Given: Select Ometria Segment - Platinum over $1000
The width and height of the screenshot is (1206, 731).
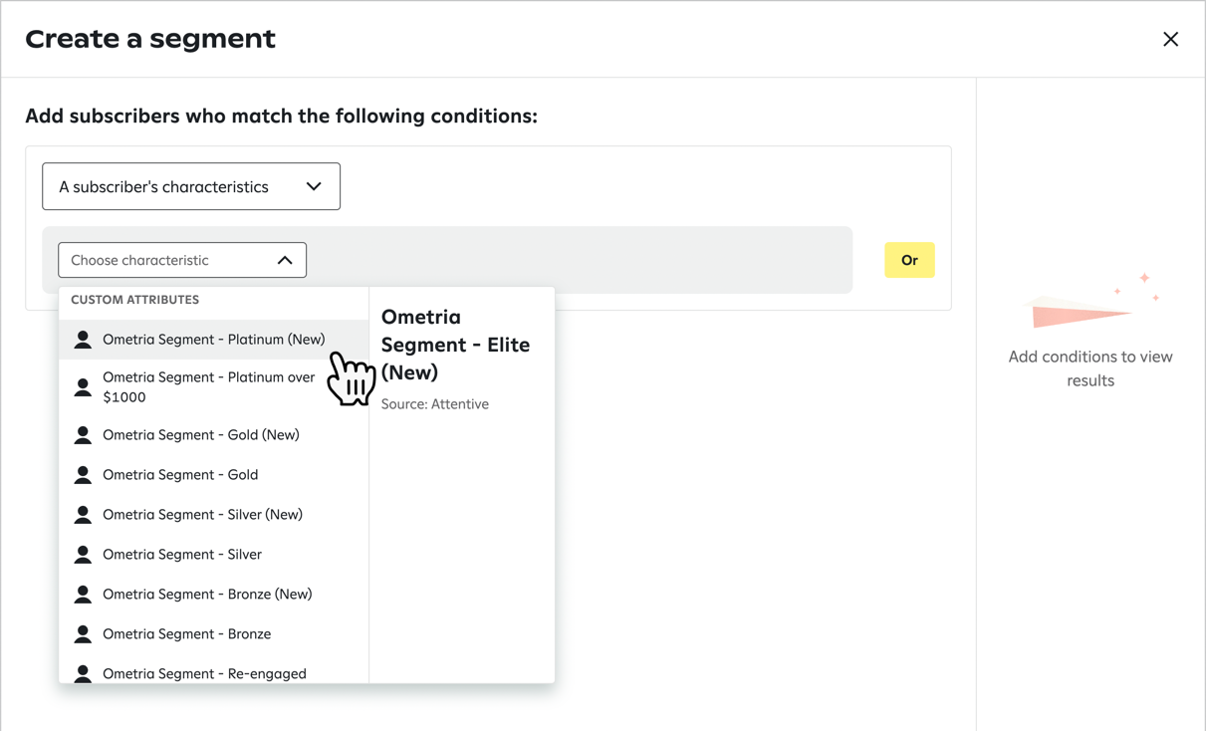Looking at the screenshot, I should [x=209, y=386].
